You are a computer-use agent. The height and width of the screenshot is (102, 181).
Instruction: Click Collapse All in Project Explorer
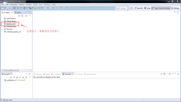[x=19, y=16]
